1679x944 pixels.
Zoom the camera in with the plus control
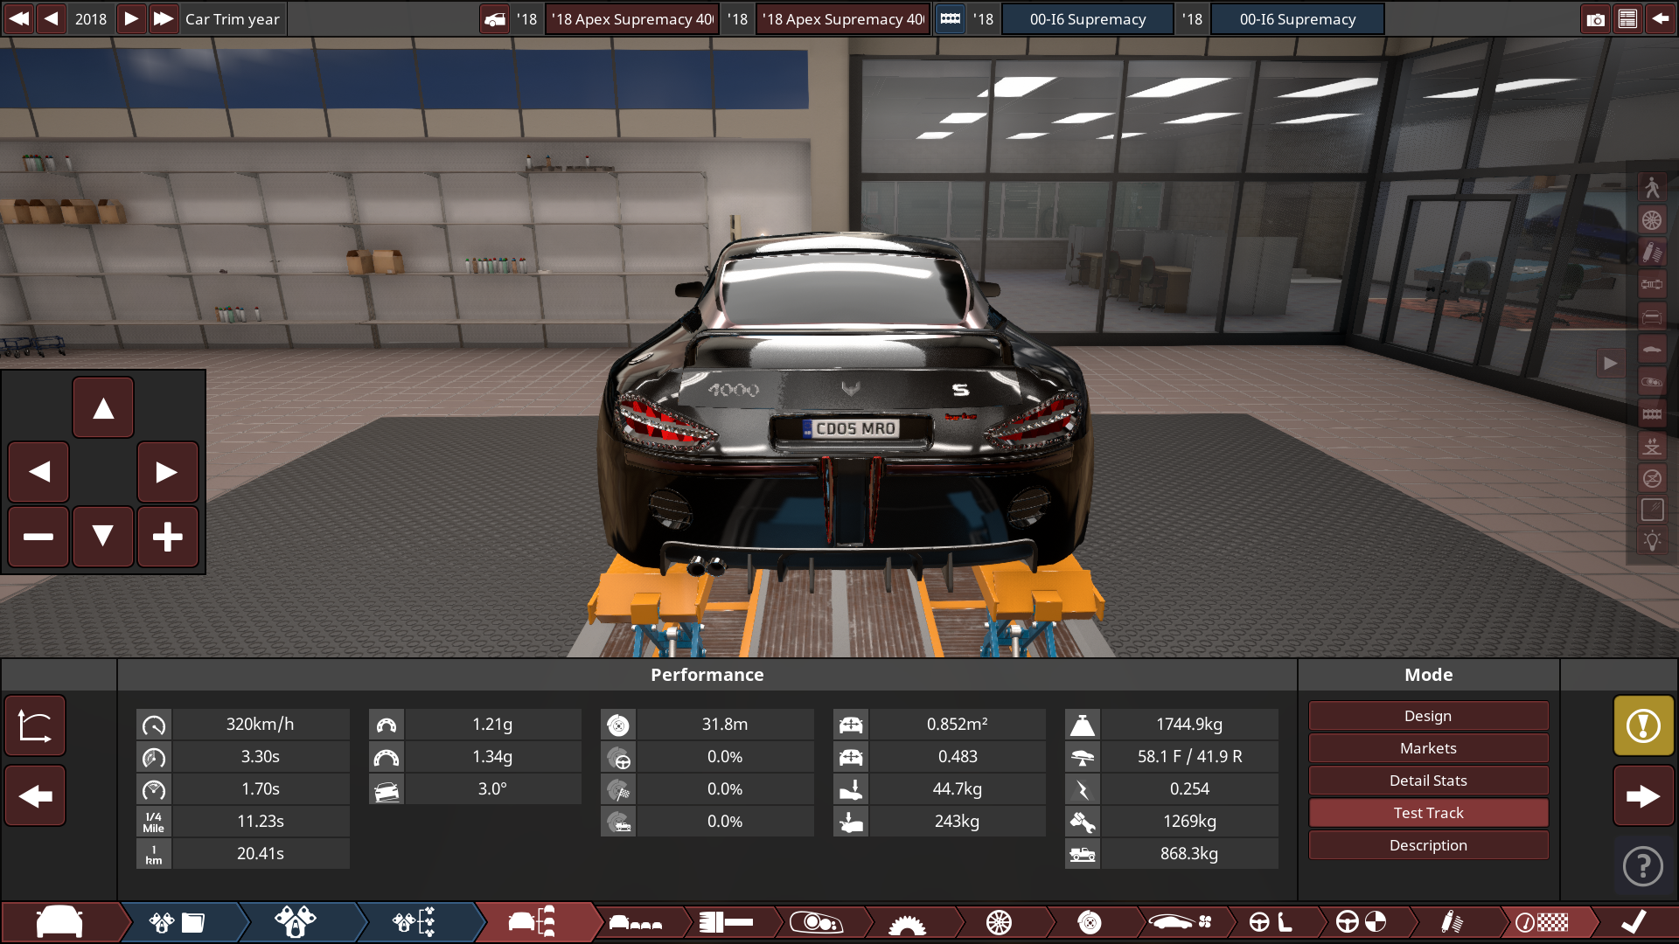click(x=168, y=537)
